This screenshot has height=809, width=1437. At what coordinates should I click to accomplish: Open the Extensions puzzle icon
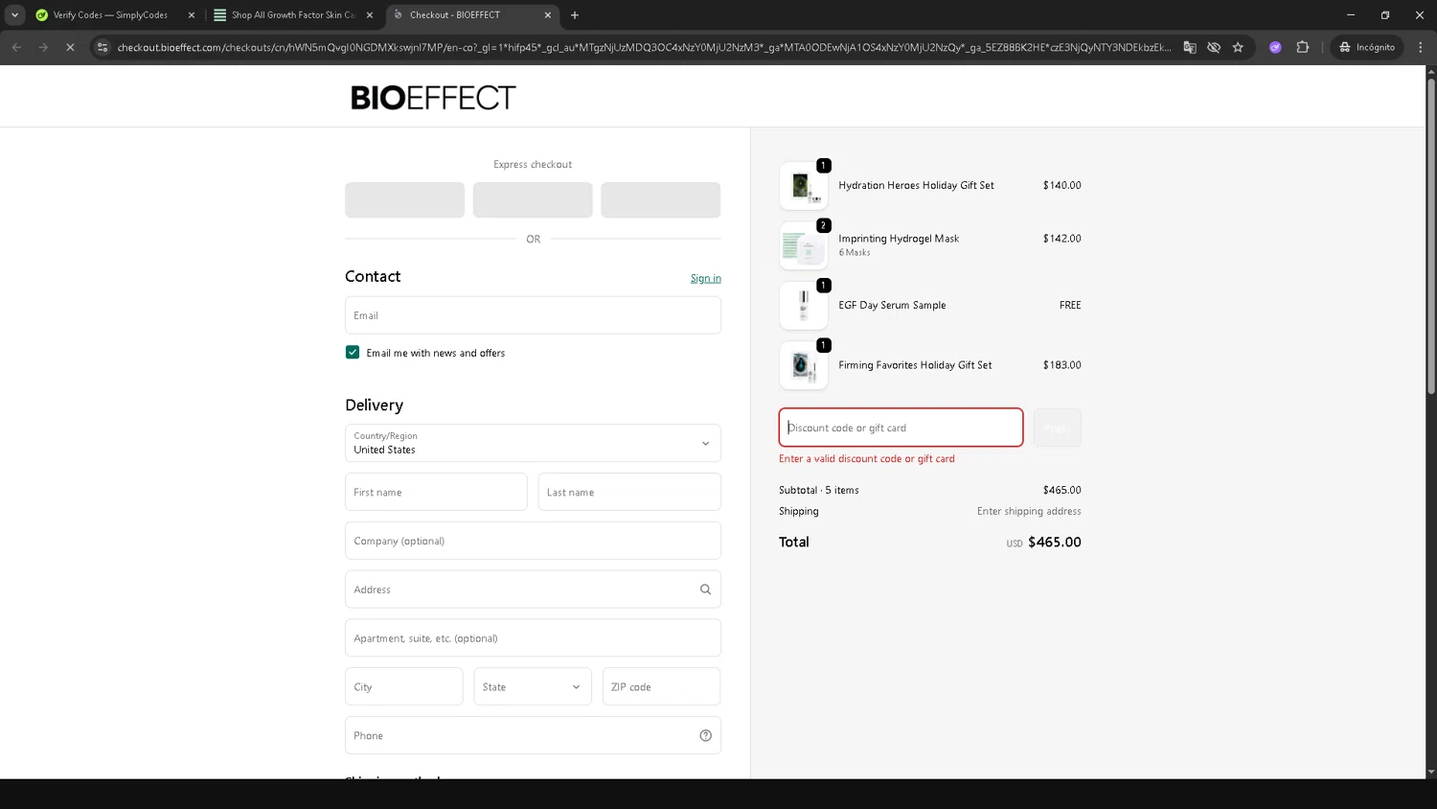(1303, 47)
